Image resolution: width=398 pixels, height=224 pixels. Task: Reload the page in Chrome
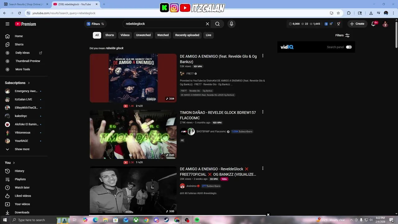(19, 13)
